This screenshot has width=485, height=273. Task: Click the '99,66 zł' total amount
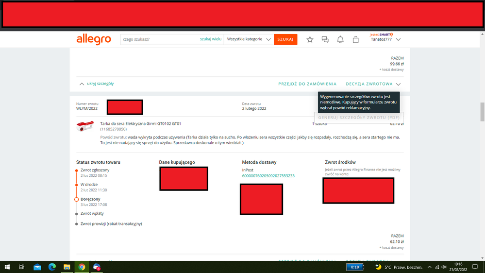tap(397, 64)
